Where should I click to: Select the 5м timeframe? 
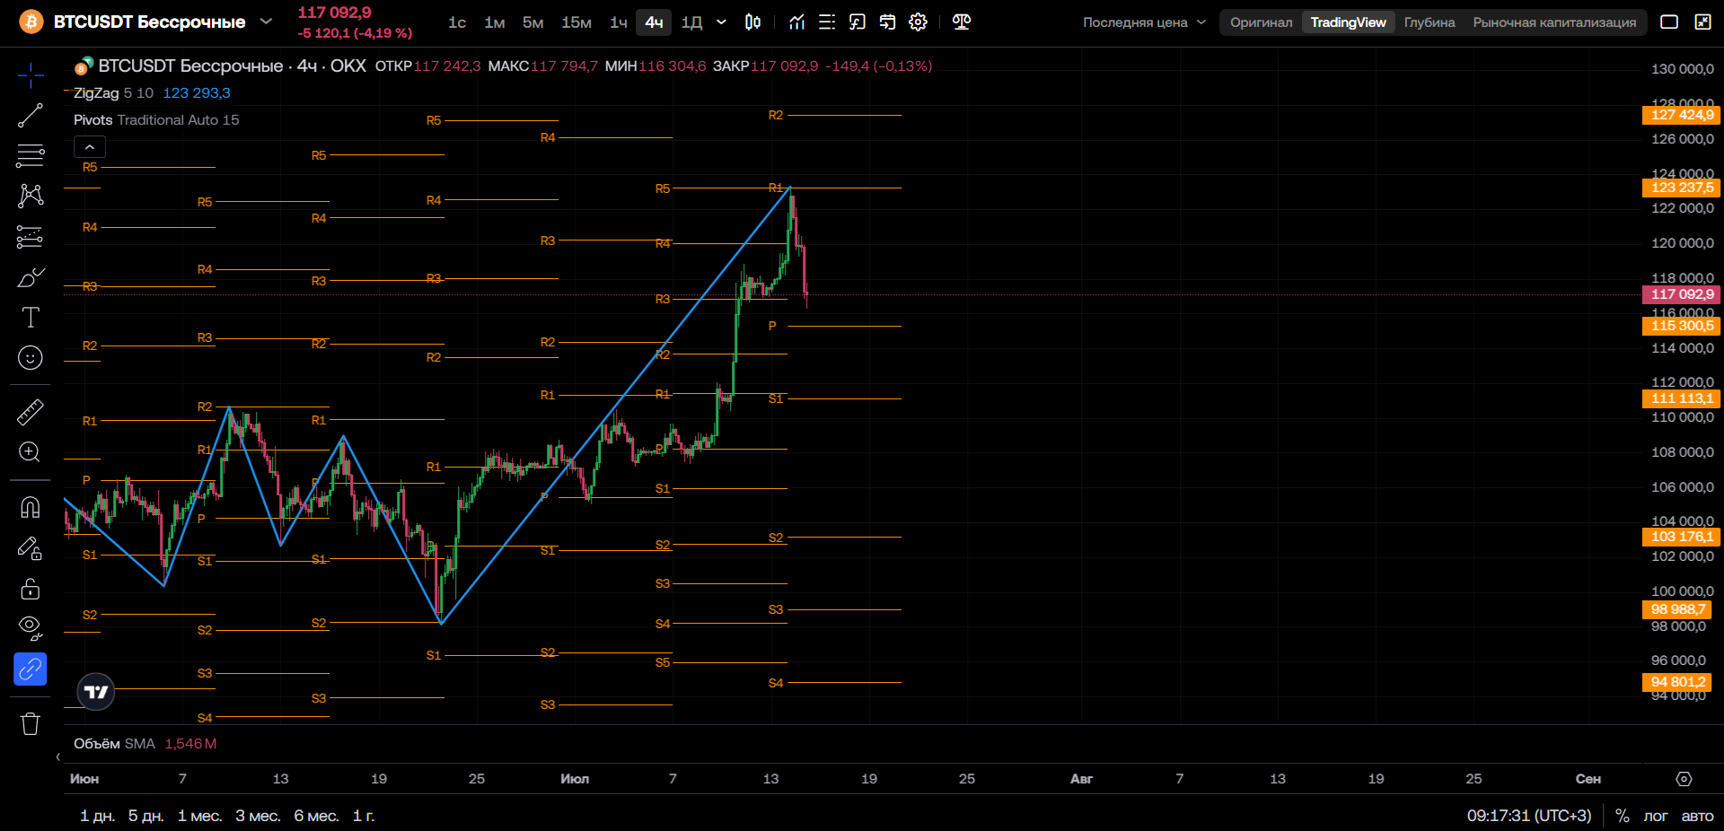pyautogui.click(x=533, y=22)
